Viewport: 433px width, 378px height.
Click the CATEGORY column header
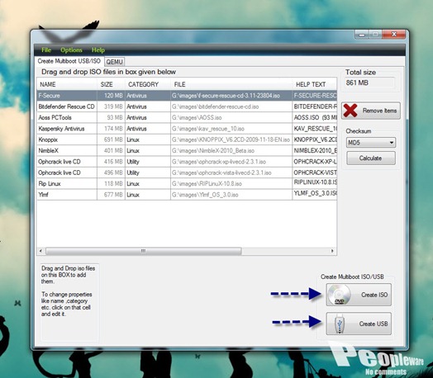148,84
